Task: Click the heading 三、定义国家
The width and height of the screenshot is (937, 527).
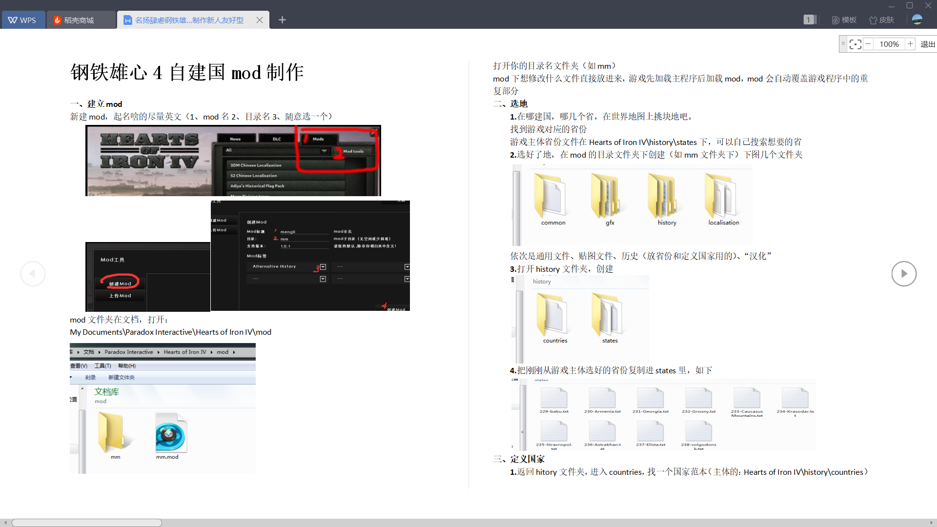Action: (519, 459)
